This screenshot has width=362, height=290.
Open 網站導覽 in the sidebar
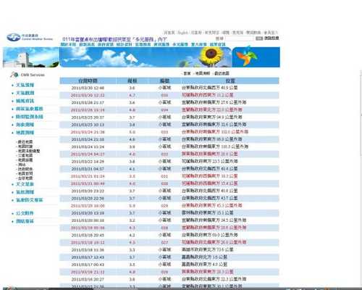tap(25, 221)
